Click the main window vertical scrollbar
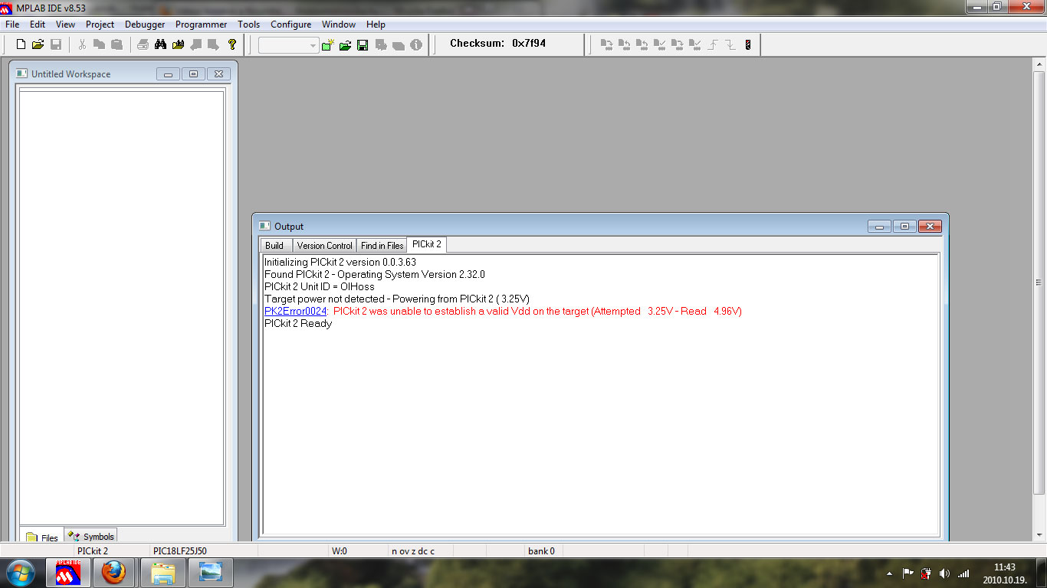Screen dimensions: 1047x588 tap(1039, 301)
